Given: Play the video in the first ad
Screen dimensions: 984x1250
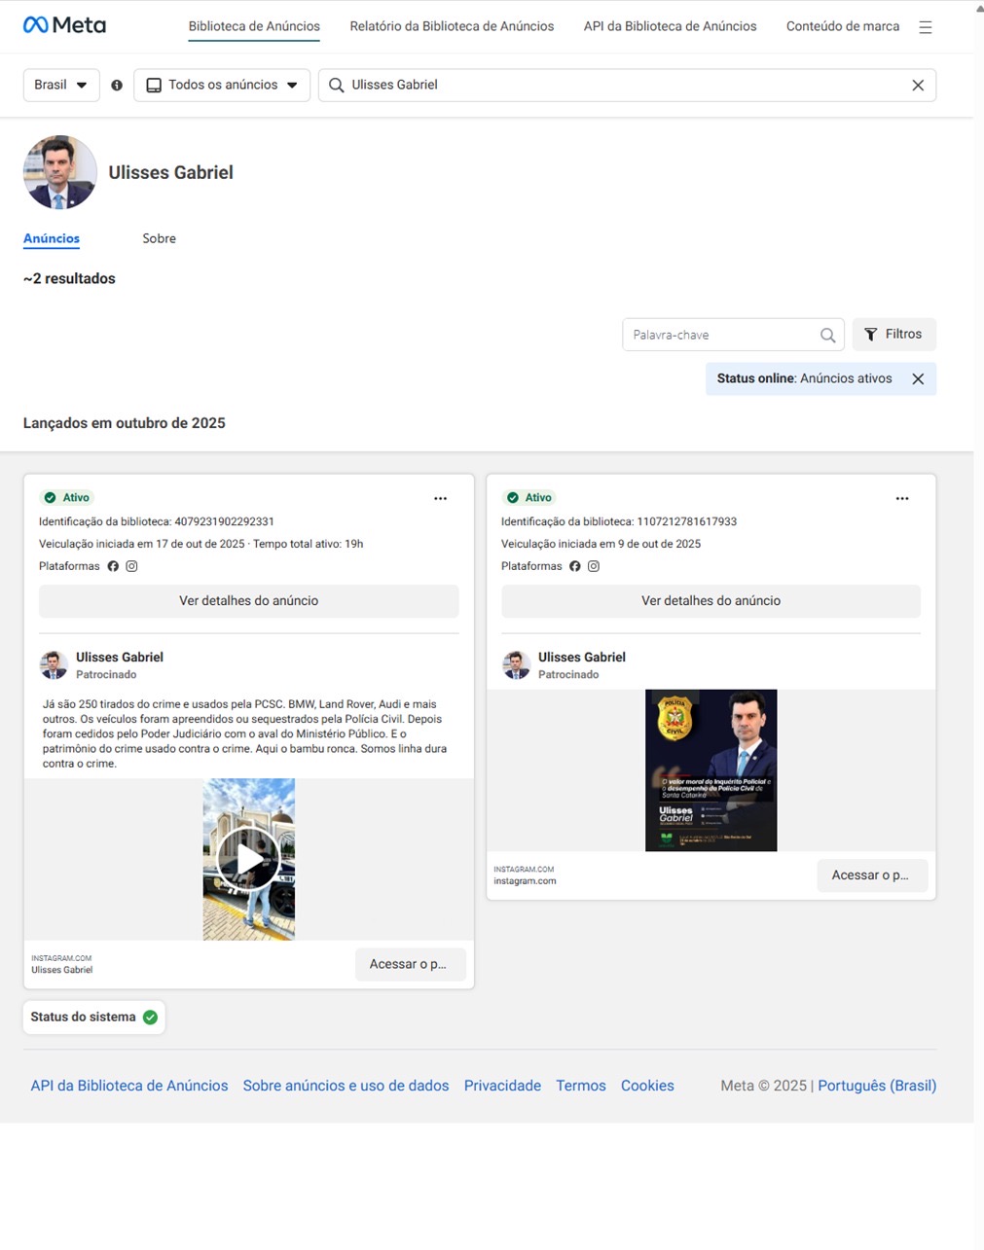Looking at the screenshot, I should 248,859.
